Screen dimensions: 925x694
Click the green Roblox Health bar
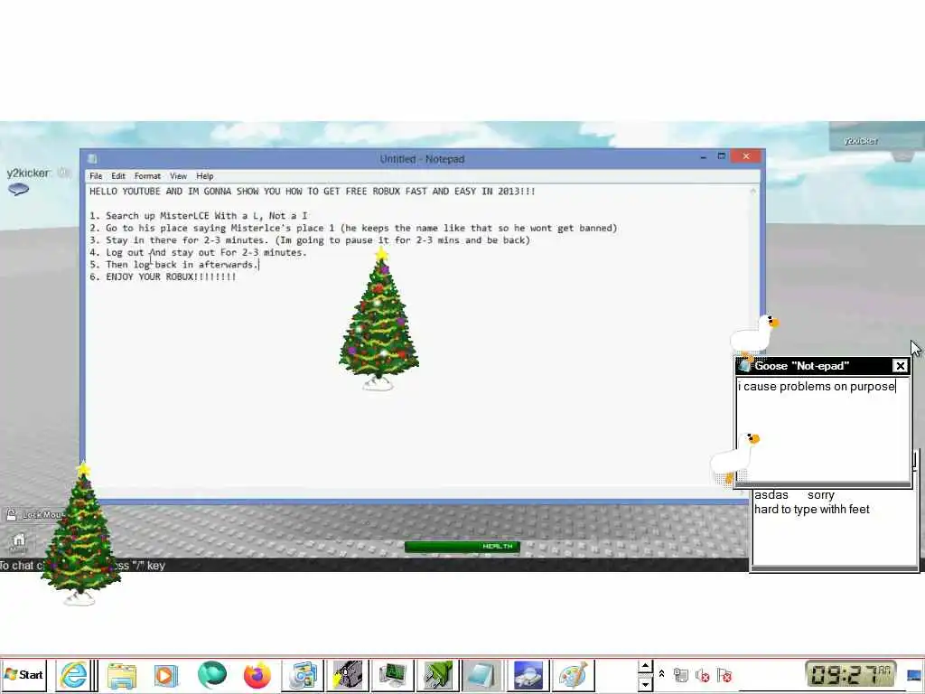click(462, 547)
